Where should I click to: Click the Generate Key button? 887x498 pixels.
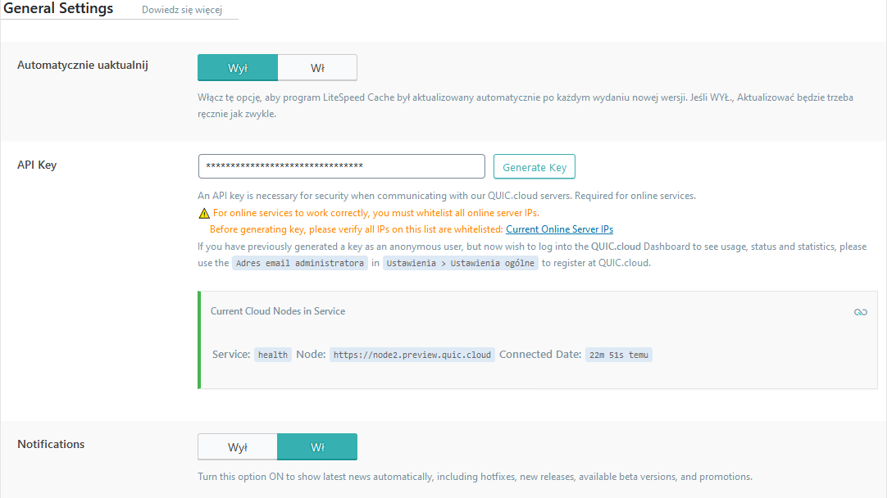tap(534, 167)
